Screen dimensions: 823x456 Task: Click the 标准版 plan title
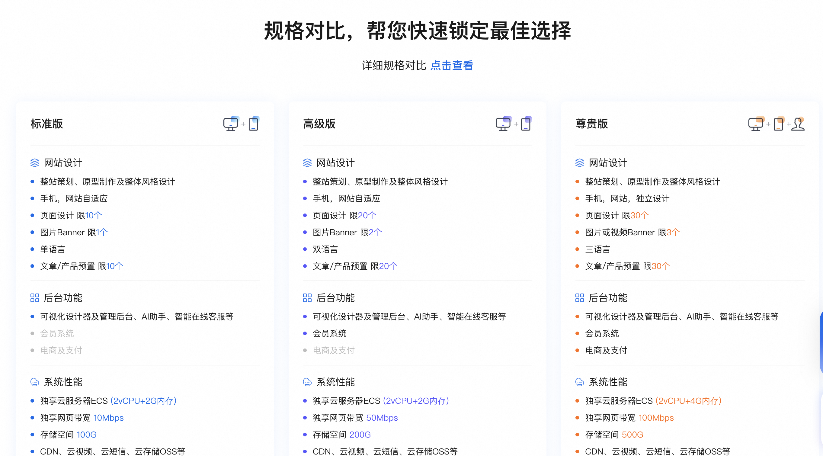pyautogui.click(x=47, y=124)
